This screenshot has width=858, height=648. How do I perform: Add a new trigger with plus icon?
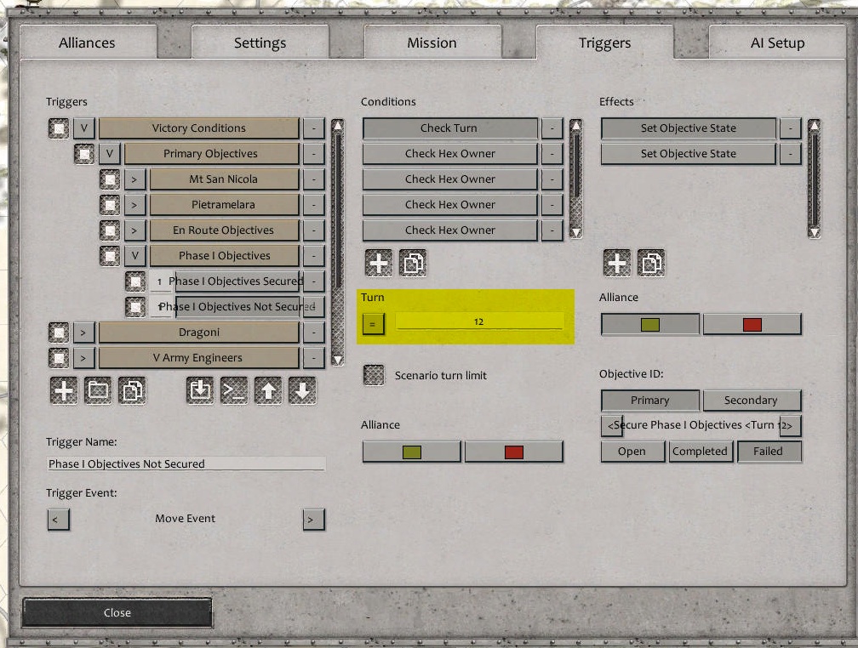point(64,390)
